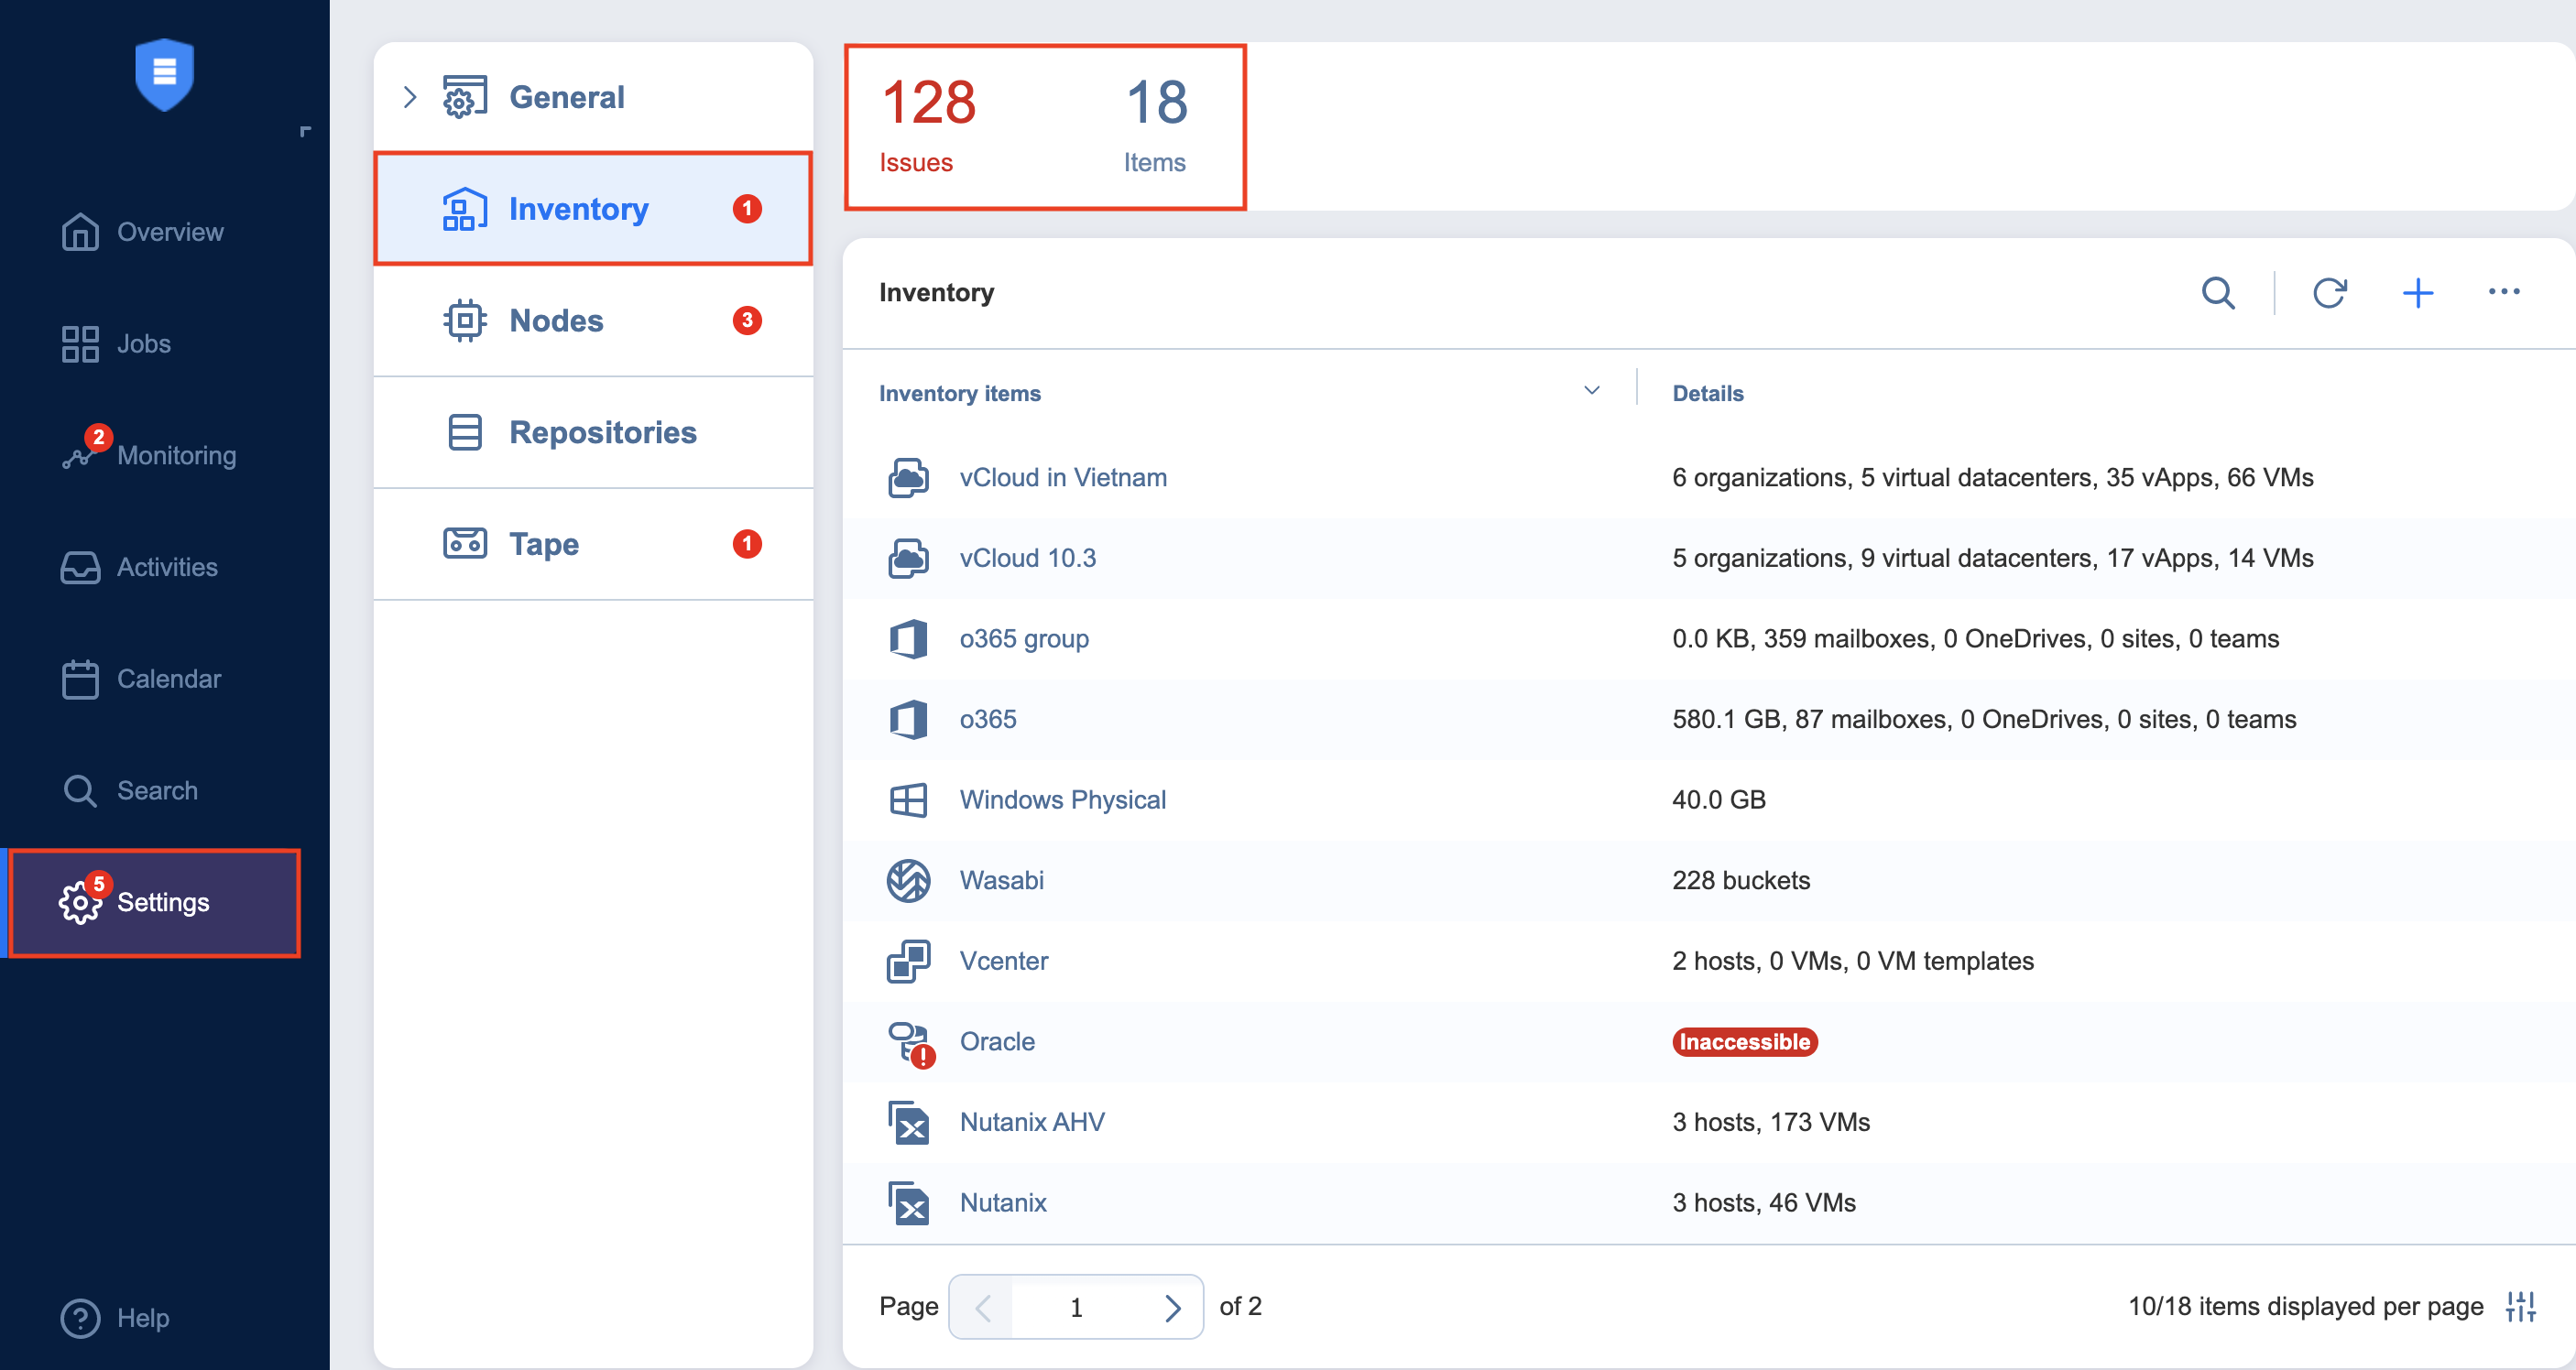
Task: Open the o365 inventory item
Action: pos(988,719)
